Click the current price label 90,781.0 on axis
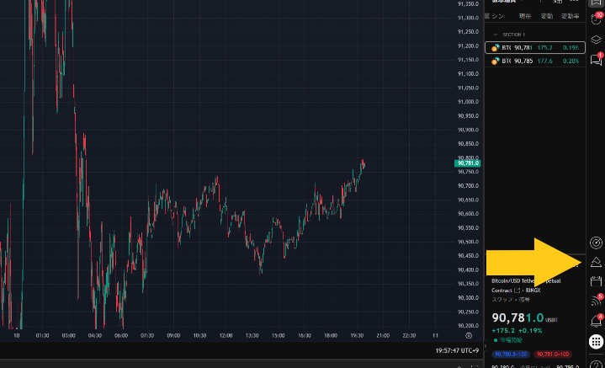 (467, 163)
